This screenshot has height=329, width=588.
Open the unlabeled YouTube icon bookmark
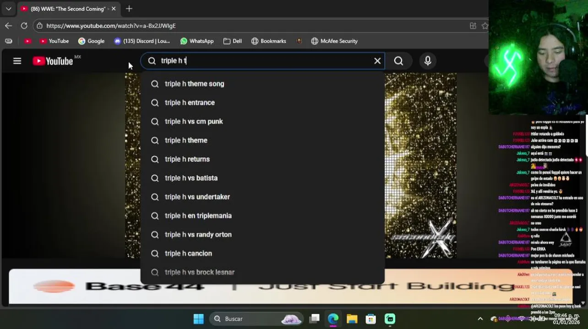[x=27, y=41]
